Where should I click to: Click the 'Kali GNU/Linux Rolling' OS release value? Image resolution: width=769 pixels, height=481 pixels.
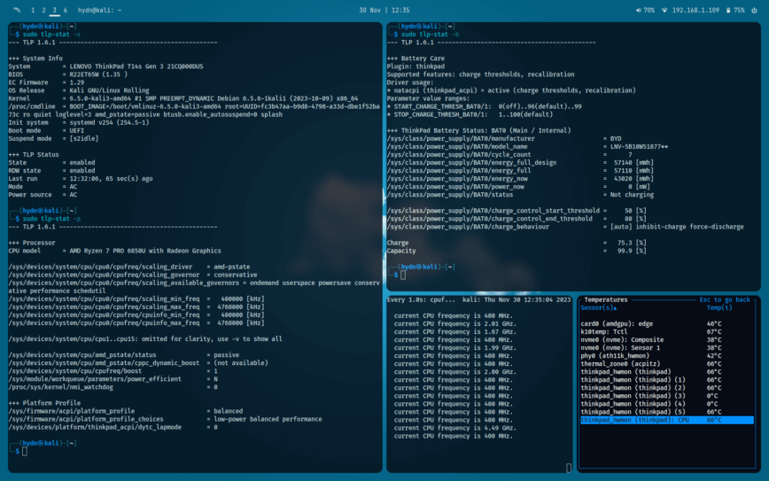tap(109, 90)
